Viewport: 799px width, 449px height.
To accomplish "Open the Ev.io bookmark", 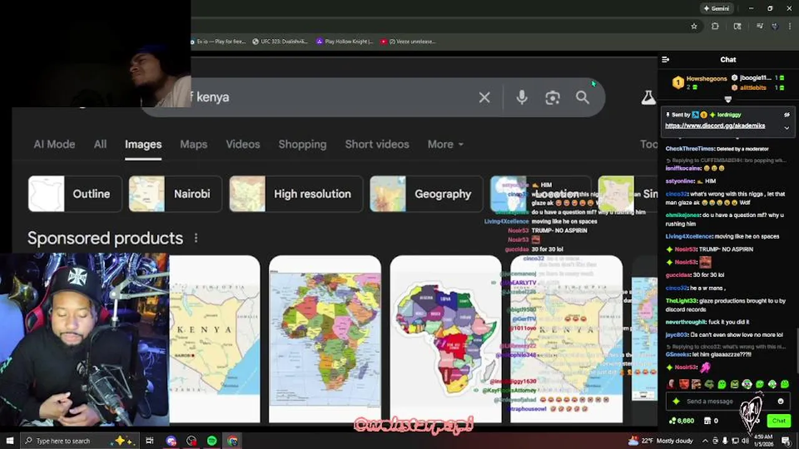I will click(219, 42).
